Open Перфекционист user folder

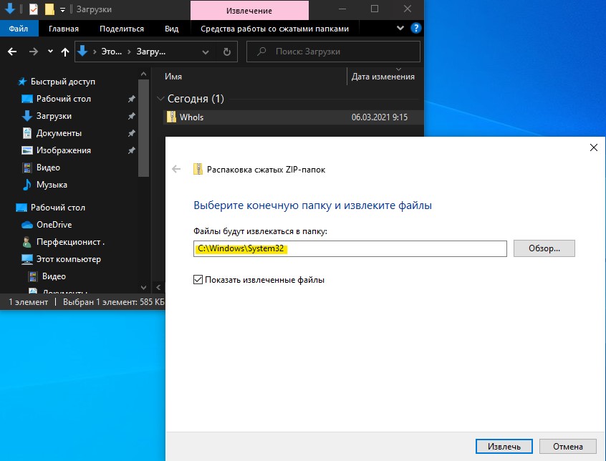[70, 242]
